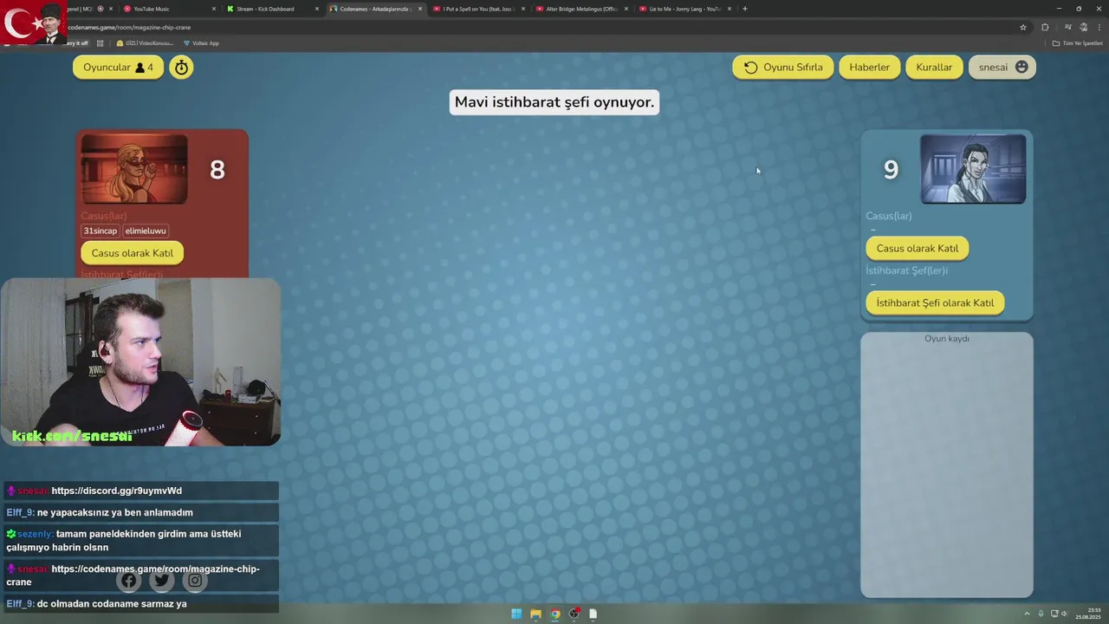Image resolution: width=1109 pixels, height=624 pixels.
Task: Reset the game with Oyunu Sıfırla
Action: (783, 68)
